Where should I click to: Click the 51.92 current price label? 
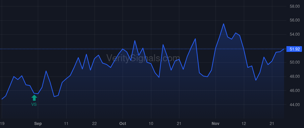coord(295,49)
